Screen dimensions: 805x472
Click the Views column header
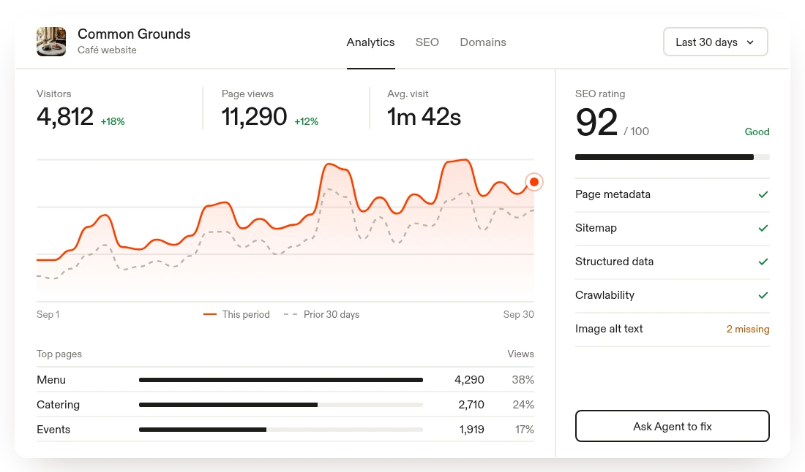520,354
